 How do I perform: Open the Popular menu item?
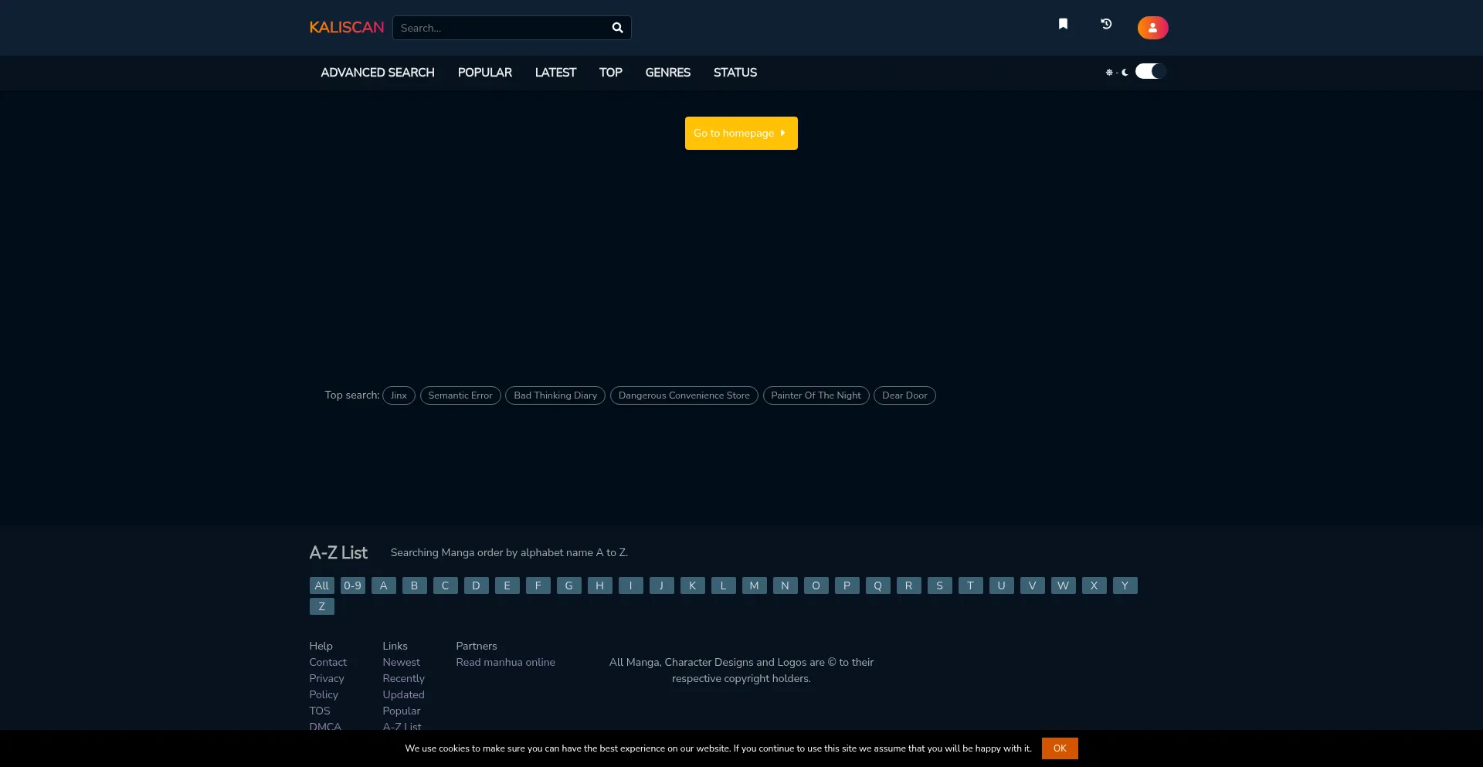[485, 73]
